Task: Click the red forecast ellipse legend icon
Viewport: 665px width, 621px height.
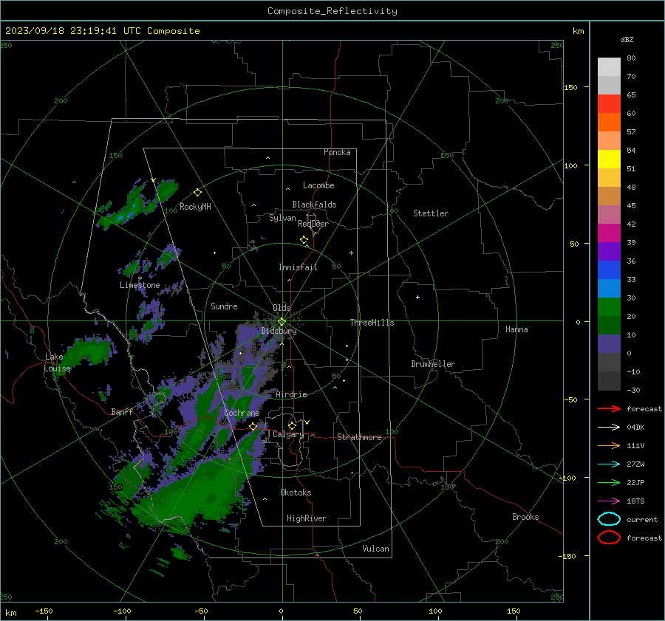Action: tap(609, 538)
